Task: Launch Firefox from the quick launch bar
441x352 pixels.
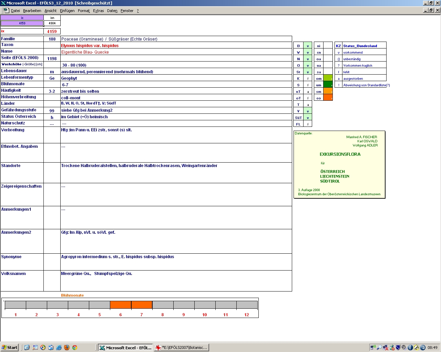Action: tap(67, 348)
